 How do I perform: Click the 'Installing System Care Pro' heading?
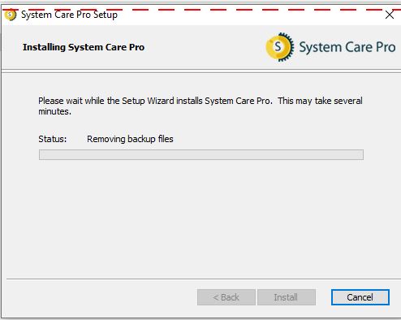point(84,47)
